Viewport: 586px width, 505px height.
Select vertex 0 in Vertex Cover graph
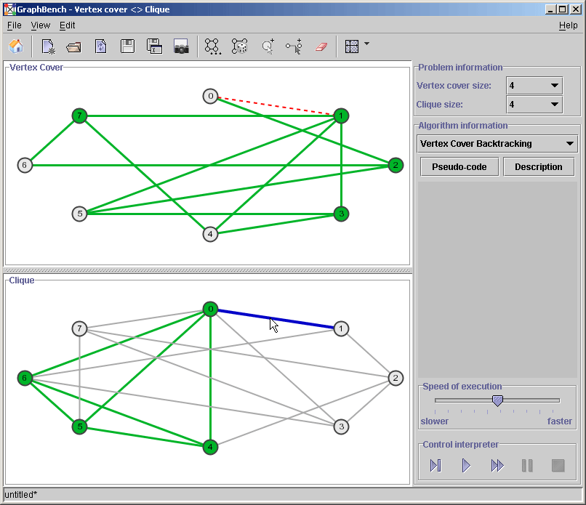tap(210, 97)
